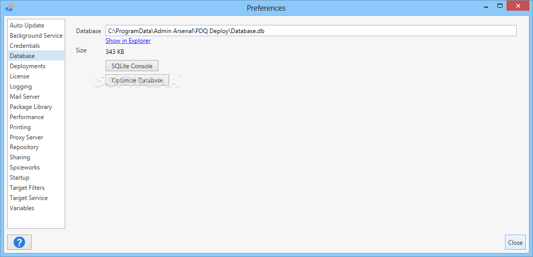Click inside the Database path field
This screenshot has width=533, height=257.
coord(311,31)
